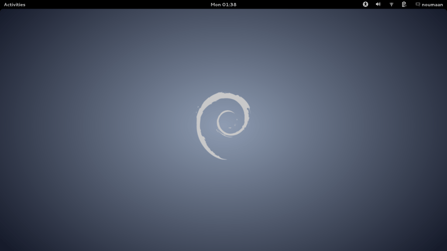447x251 pixels.
Task: Click the bottom tail tip of the Debian swirl
Action: (223, 158)
